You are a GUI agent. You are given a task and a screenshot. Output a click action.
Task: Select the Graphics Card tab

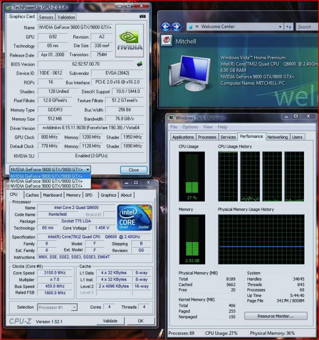(x=22, y=16)
